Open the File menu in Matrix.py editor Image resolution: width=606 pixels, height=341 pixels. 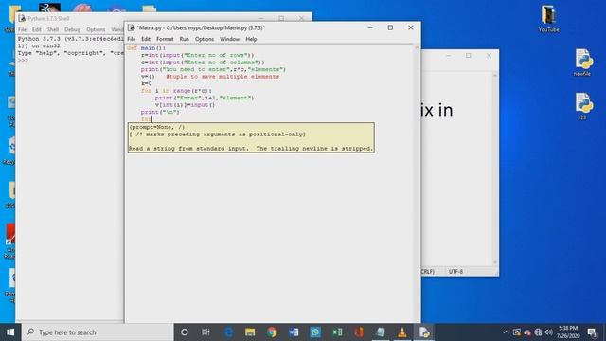pyautogui.click(x=132, y=39)
